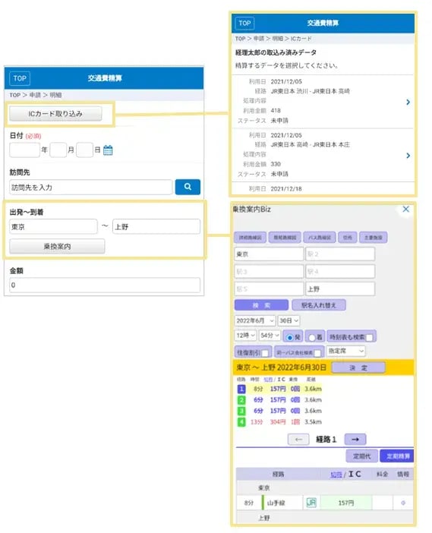Screen dimensions: 432x533
Task: Click the 駅5 station field
Action: click(269, 289)
